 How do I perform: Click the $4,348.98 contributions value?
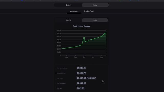81,68
